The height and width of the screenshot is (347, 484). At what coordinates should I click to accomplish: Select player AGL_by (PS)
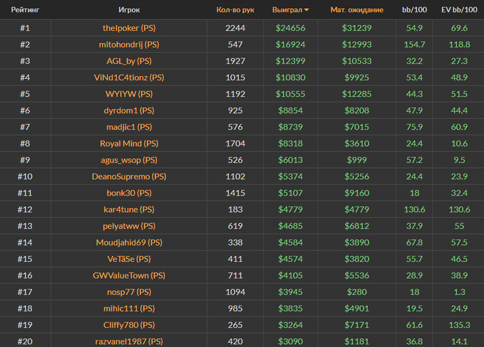pyautogui.click(x=129, y=61)
